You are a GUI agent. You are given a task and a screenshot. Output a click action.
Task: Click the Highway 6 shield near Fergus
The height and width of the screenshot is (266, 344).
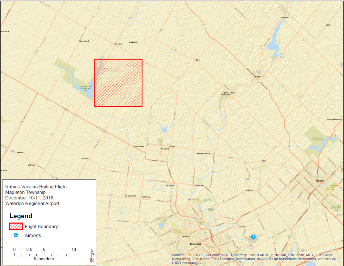(x=259, y=81)
